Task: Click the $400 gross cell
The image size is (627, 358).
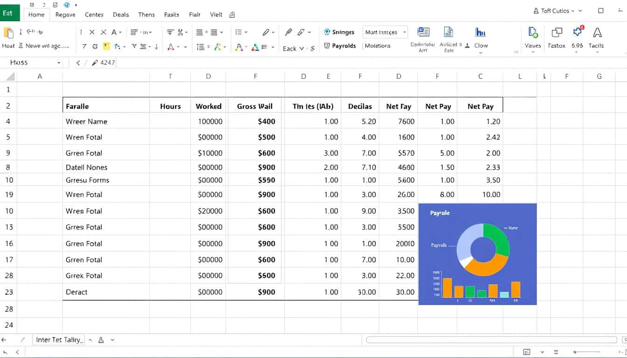Action: [x=255, y=121]
